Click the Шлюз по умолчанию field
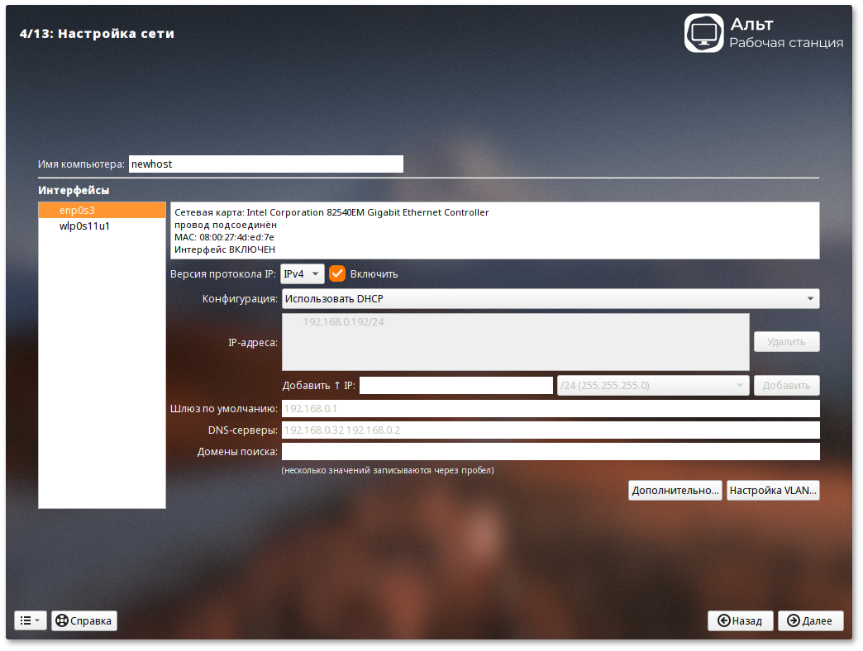The height and width of the screenshot is (651, 863). (550, 408)
